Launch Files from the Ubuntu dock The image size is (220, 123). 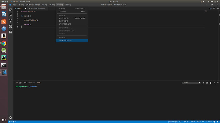tap(4, 7)
